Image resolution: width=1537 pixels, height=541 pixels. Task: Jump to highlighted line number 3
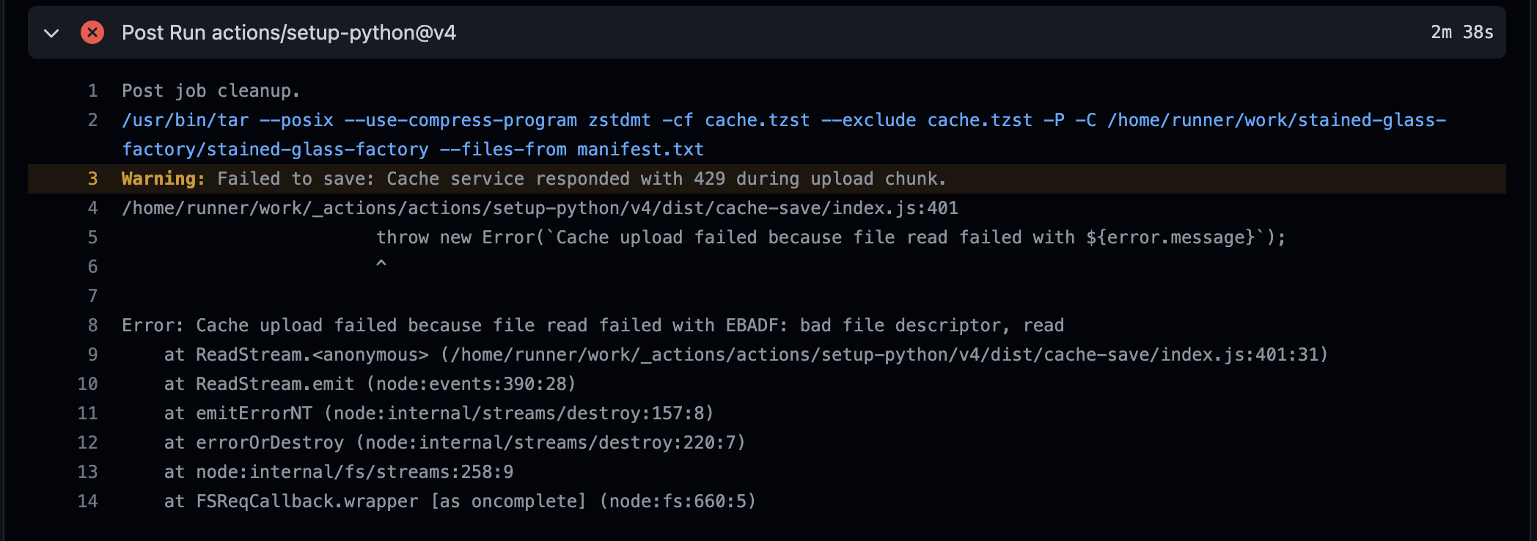(x=92, y=179)
